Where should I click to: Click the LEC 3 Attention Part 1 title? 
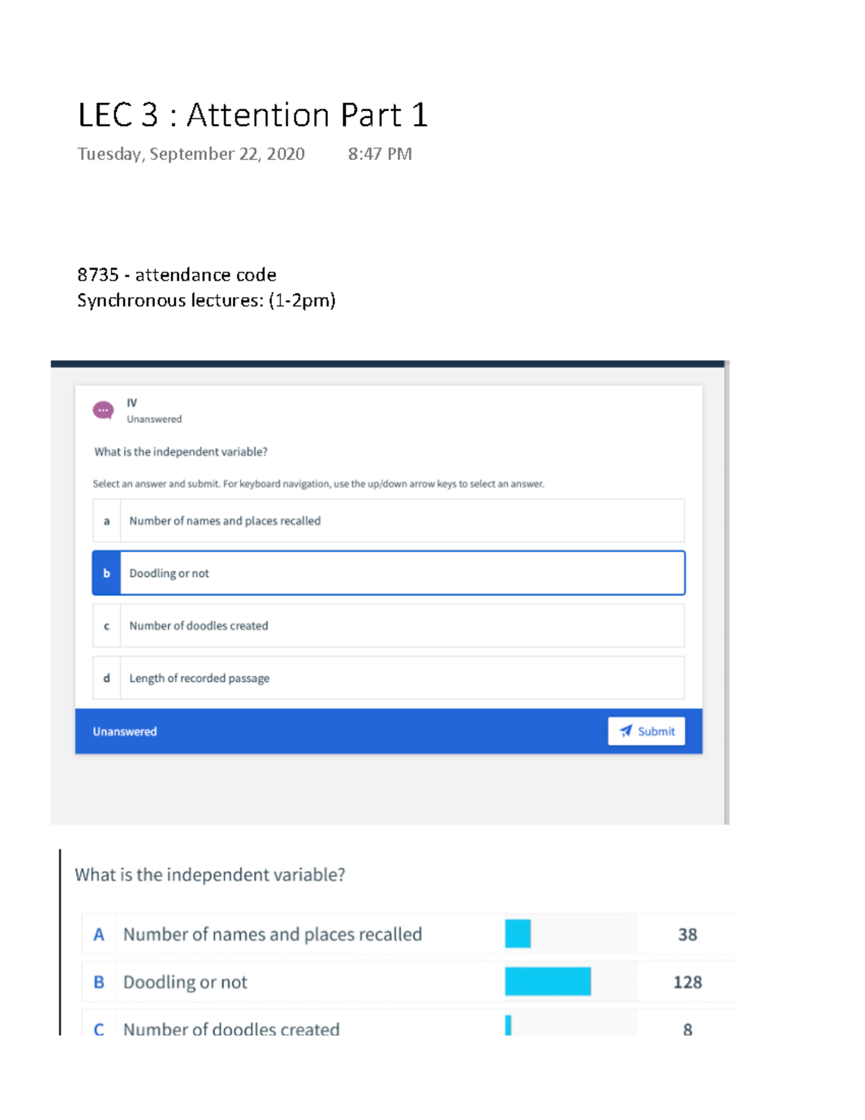coord(252,115)
